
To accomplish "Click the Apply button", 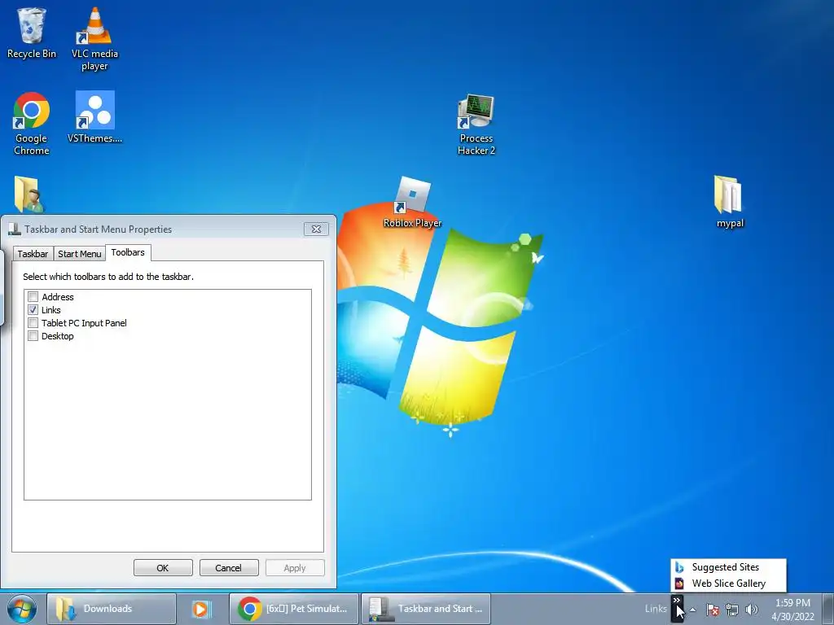I will coord(295,567).
